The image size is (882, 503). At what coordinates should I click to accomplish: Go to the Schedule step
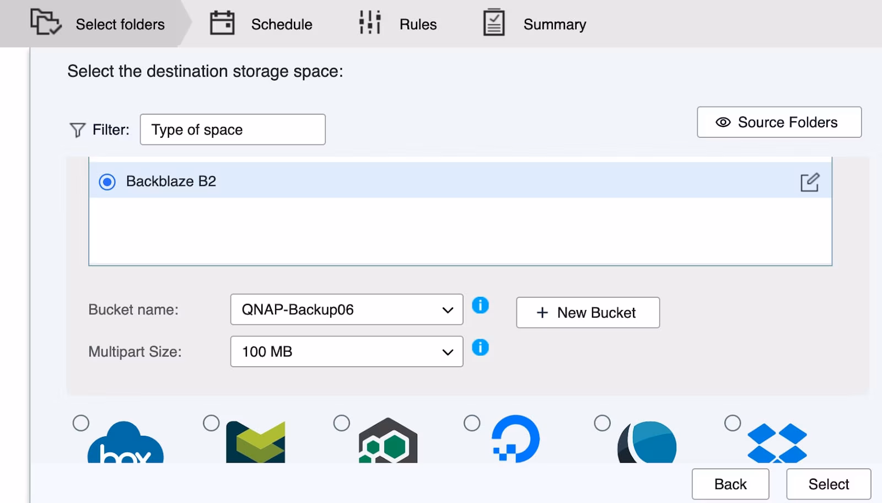(261, 24)
